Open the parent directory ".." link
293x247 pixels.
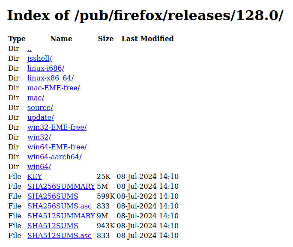click(29, 49)
